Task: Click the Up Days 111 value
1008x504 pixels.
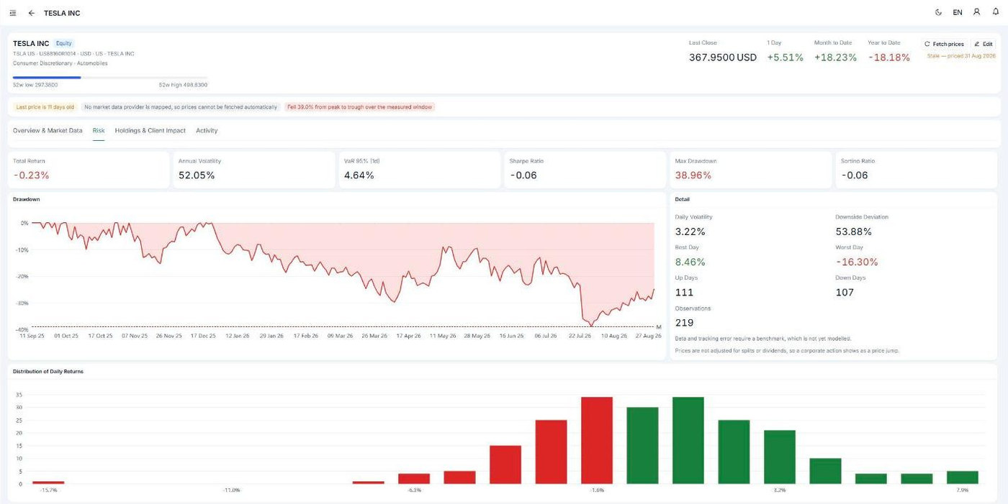Action: click(684, 292)
